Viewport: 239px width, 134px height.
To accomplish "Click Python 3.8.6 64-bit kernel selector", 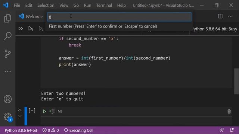I will [215, 29].
